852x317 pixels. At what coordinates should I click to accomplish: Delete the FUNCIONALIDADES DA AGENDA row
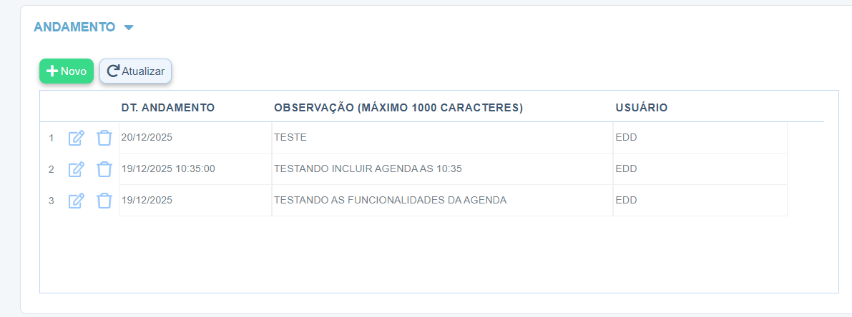point(104,201)
